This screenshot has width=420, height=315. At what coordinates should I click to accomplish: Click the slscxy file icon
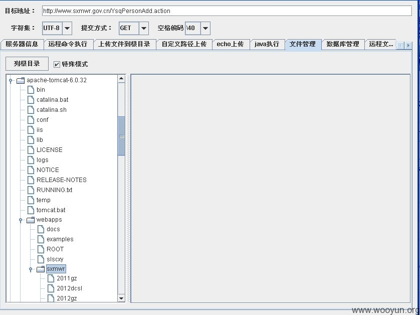41,259
